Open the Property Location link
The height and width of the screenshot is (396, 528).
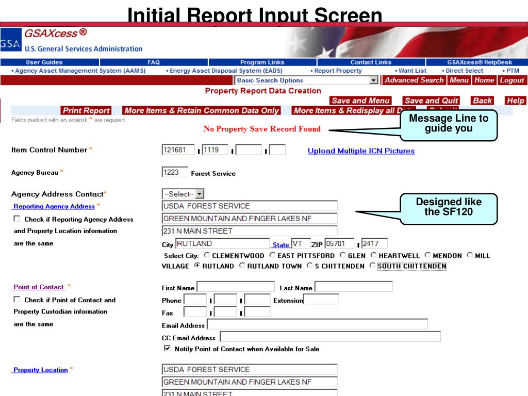tap(40, 370)
